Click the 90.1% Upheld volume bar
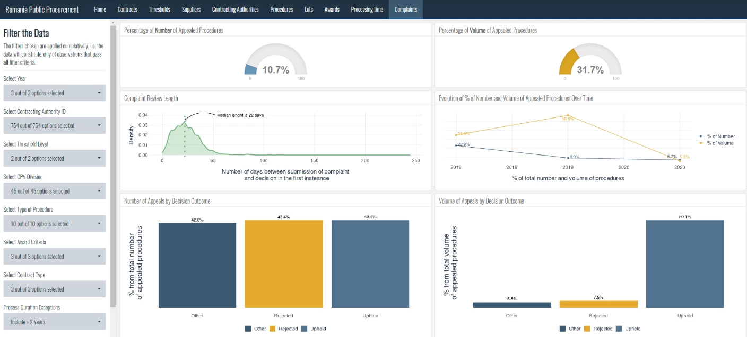 coord(685,264)
